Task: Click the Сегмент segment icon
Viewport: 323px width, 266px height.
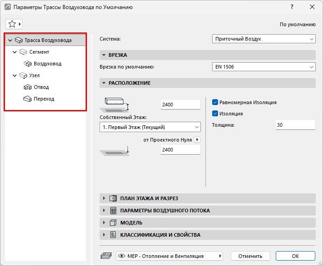Action: point(23,52)
